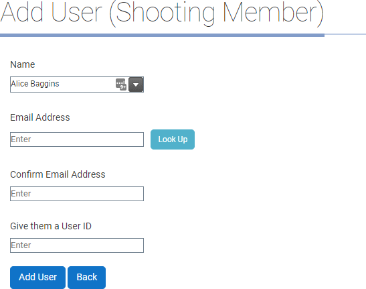Click the blue divider bar under heading

162,35
